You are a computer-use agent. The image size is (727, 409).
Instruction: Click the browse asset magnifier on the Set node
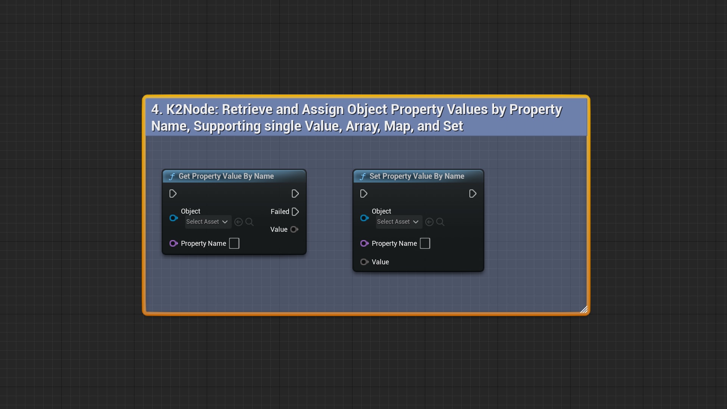click(x=440, y=222)
